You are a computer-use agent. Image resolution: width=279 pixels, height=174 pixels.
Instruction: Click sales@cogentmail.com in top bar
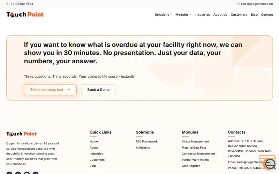click(x=257, y=4)
